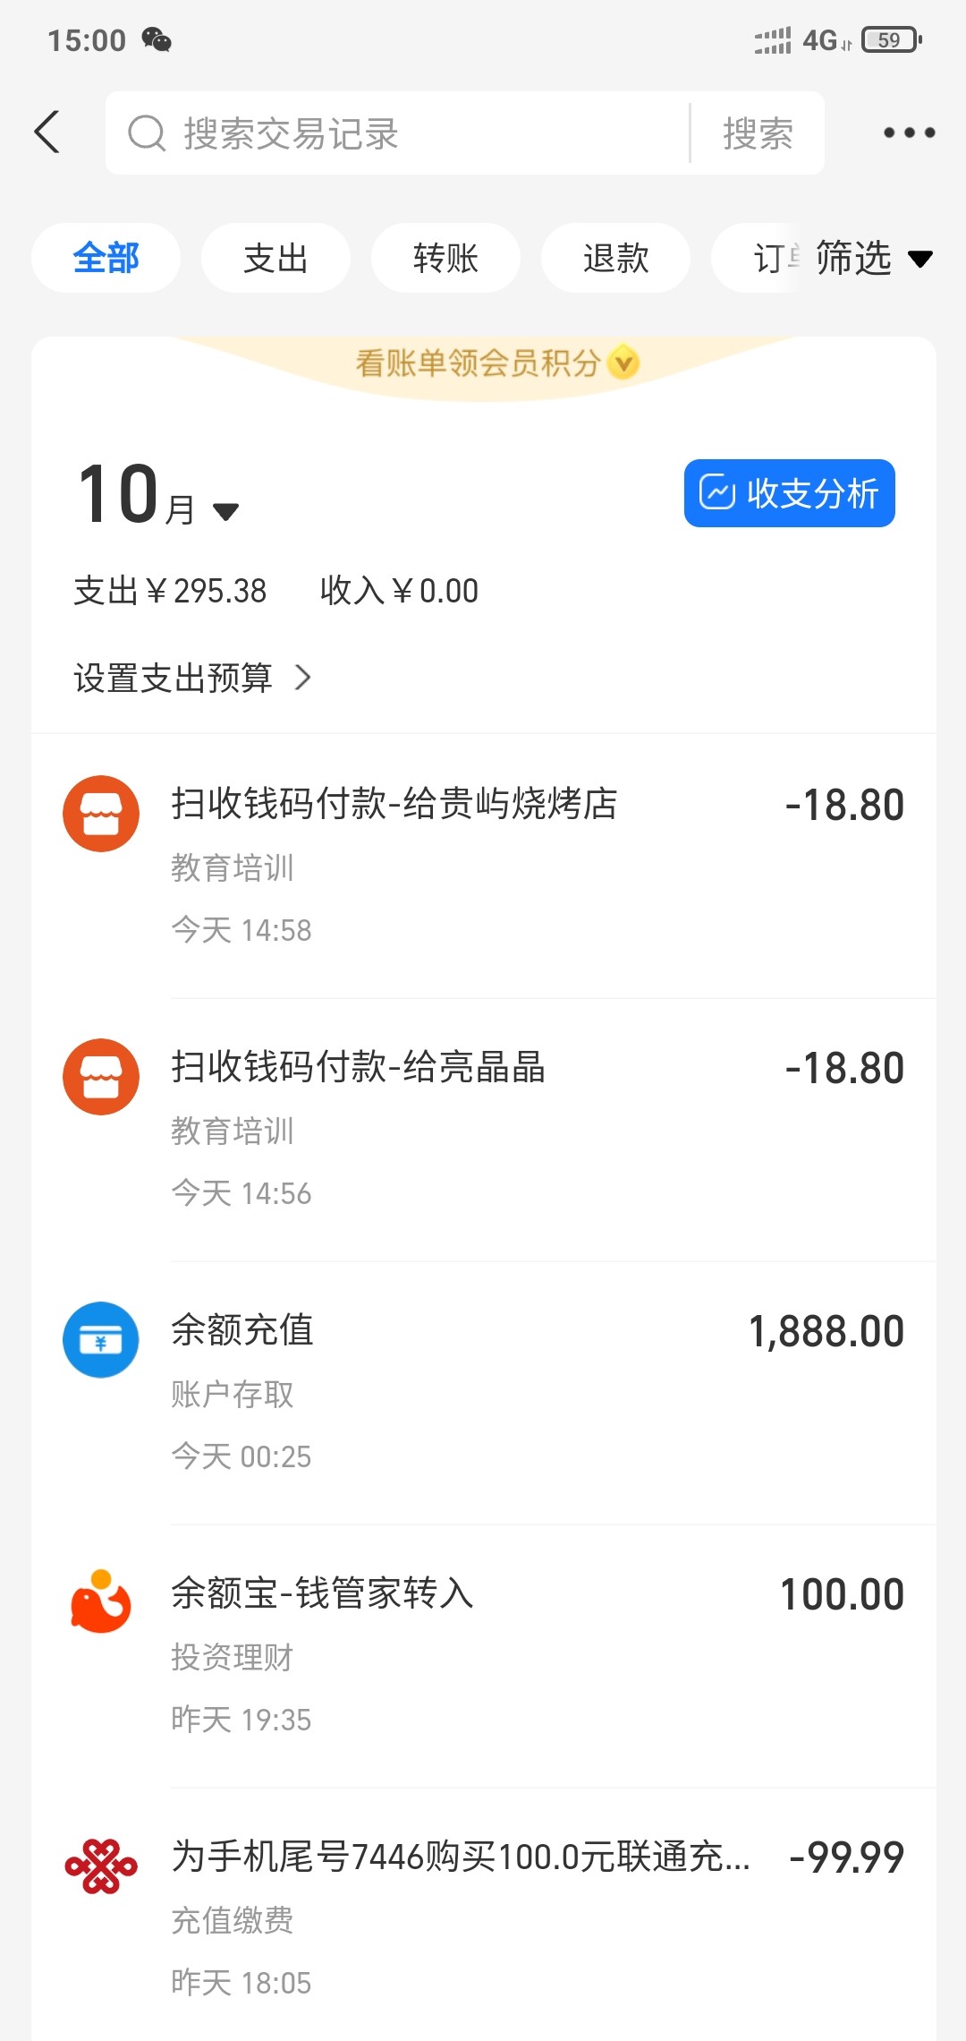
Task: Tap the gold member points badge icon
Action: tap(623, 363)
